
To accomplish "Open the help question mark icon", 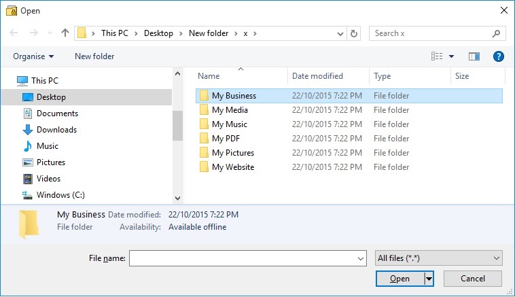I will coord(498,56).
